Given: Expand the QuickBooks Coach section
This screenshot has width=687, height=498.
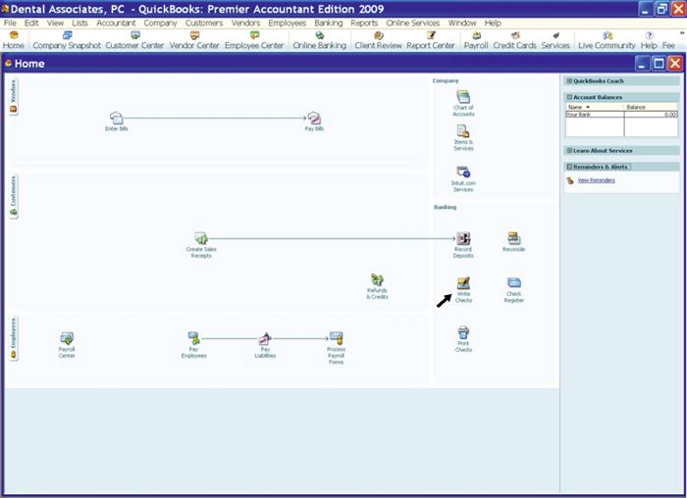Looking at the screenshot, I should coord(569,80).
